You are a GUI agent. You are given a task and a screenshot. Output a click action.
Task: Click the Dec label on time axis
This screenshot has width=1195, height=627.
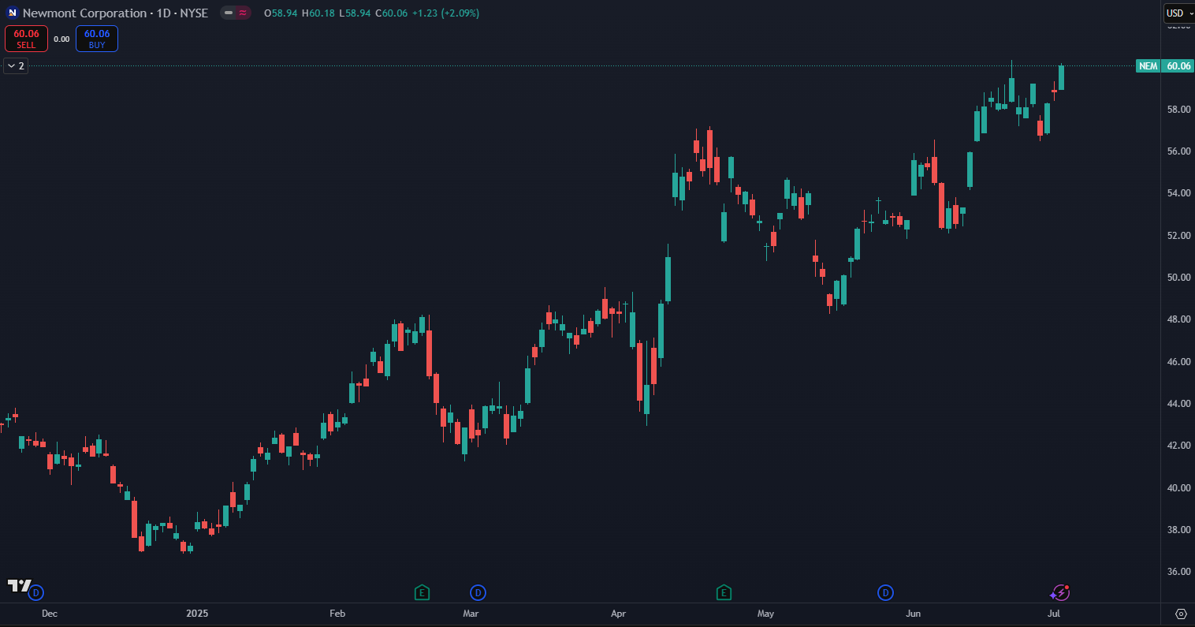pyautogui.click(x=49, y=614)
